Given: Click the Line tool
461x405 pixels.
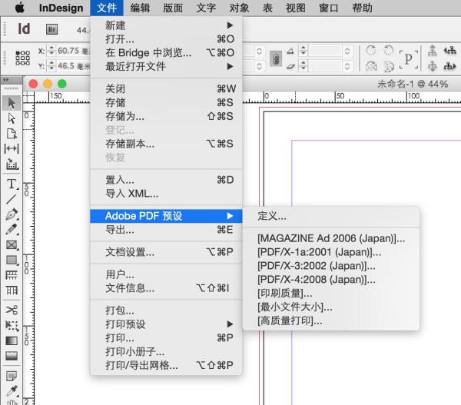Looking at the screenshot, I should pos(12,198).
